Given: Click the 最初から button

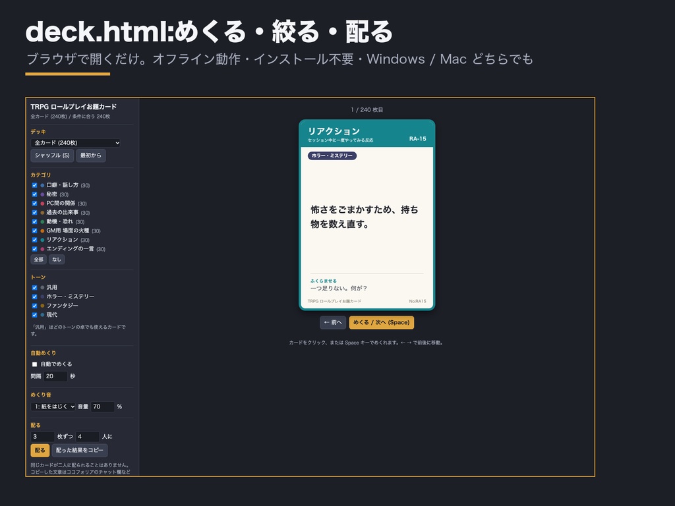Looking at the screenshot, I should pyautogui.click(x=91, y=155).
